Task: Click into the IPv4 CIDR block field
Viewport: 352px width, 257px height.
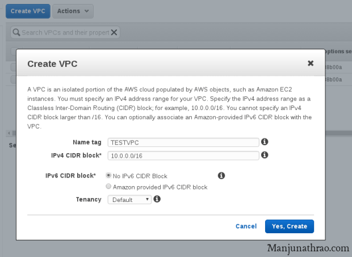Action: click(x=183, y=155)
